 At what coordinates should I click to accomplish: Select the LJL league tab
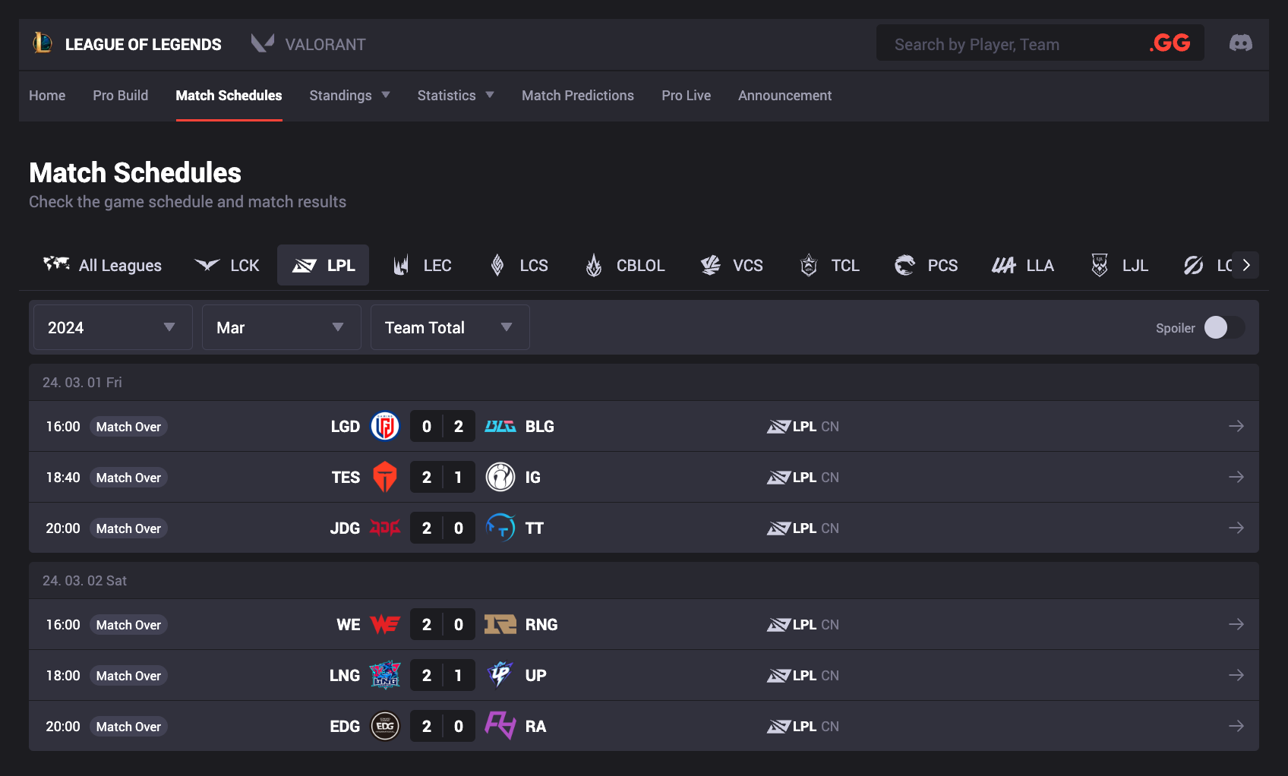(1119, 265)
